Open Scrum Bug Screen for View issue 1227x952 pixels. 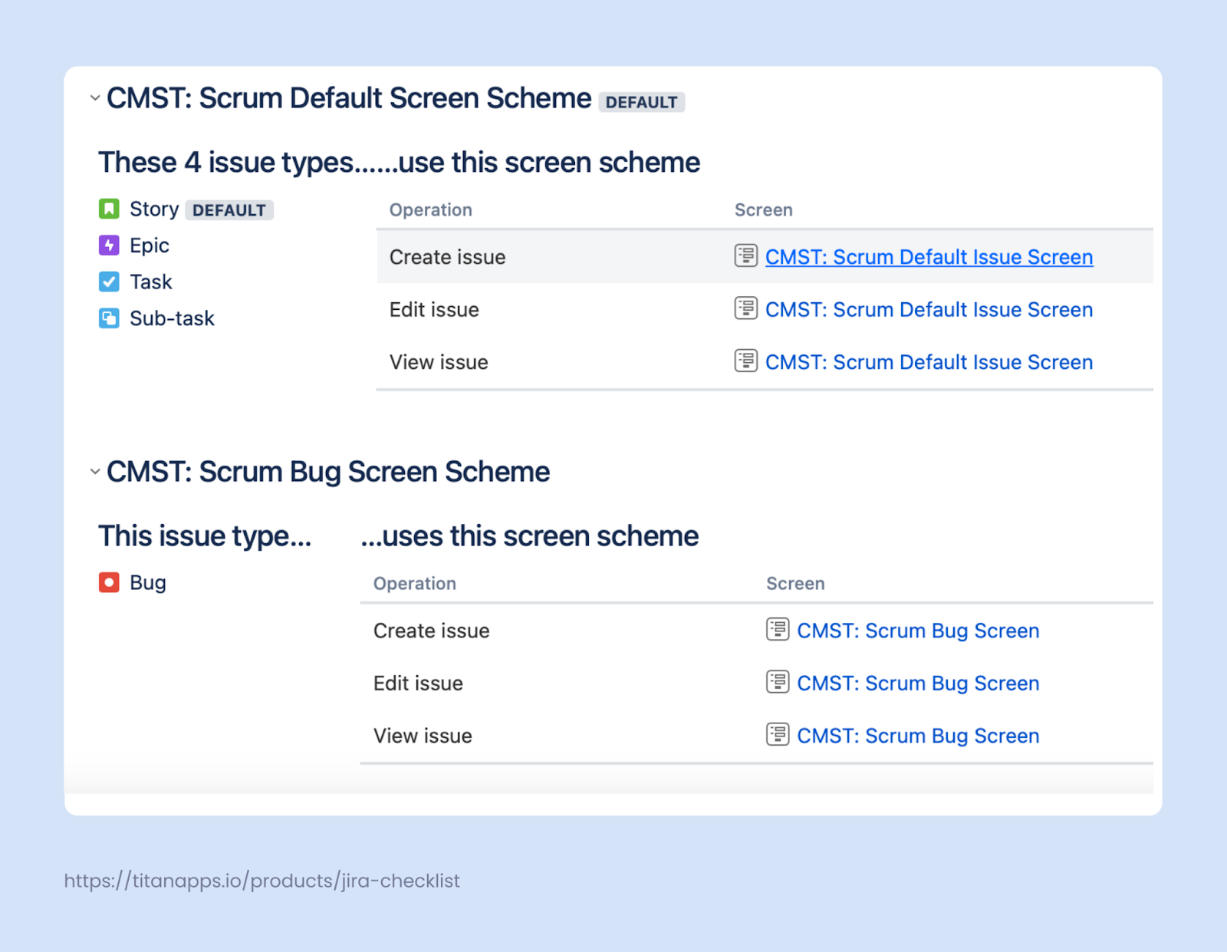(918, 736)
